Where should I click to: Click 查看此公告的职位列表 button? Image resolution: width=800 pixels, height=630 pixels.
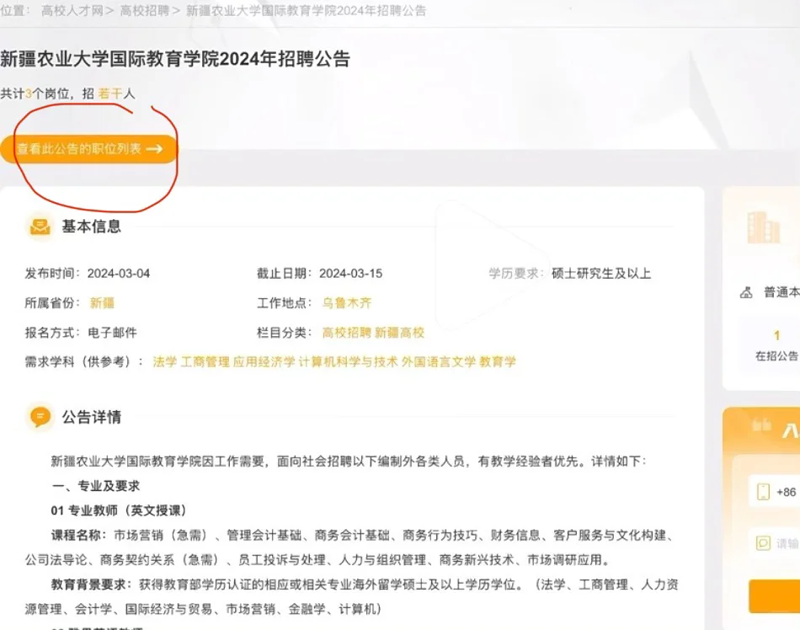[88, 149]
